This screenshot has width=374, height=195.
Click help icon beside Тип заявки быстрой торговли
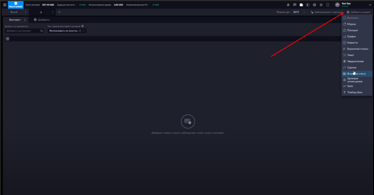point(83,26)
